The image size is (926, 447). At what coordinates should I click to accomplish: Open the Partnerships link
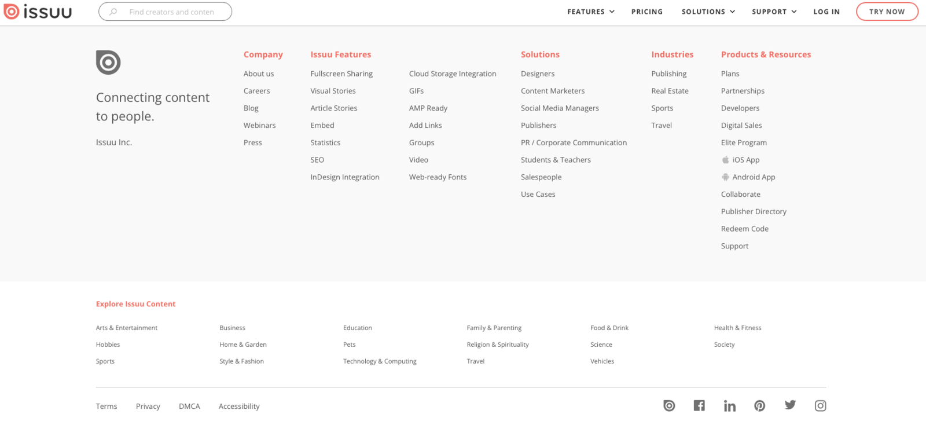pos(743,91)
